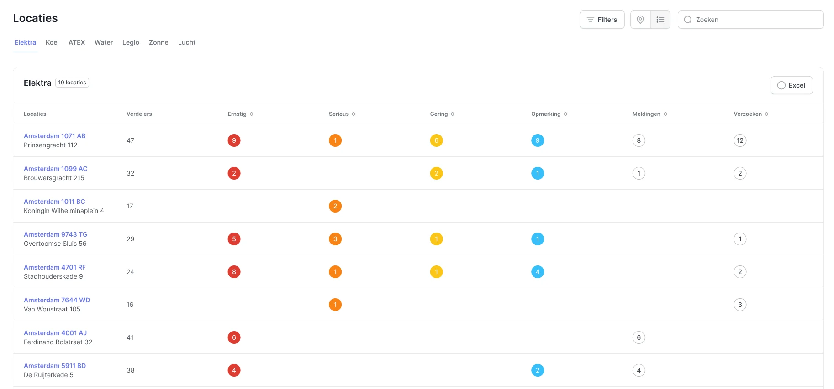Open Amsterdam 1071 AB location

click(55, 136)
